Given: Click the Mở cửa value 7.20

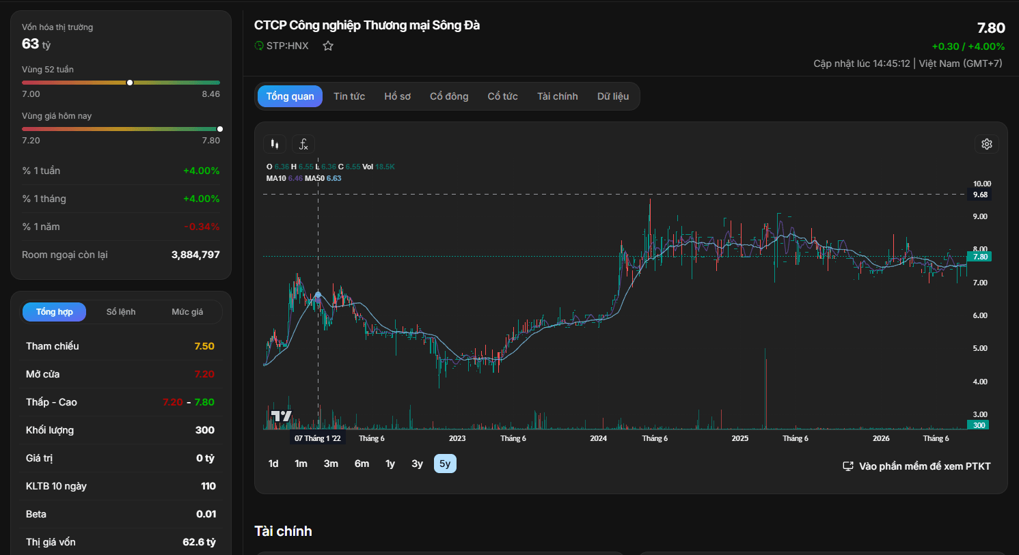Looking at the screenshot, I should tap(204, 374).
